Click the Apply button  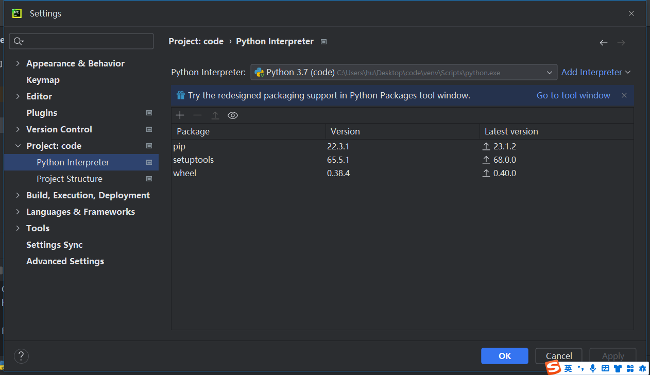coord(613,356)
